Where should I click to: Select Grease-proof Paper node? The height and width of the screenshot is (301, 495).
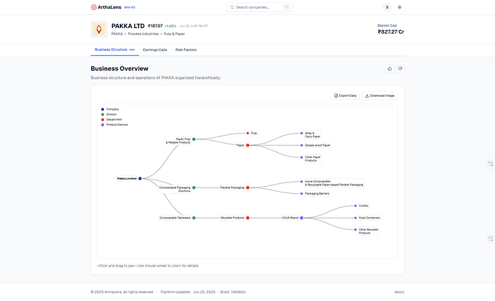(301, 145)
